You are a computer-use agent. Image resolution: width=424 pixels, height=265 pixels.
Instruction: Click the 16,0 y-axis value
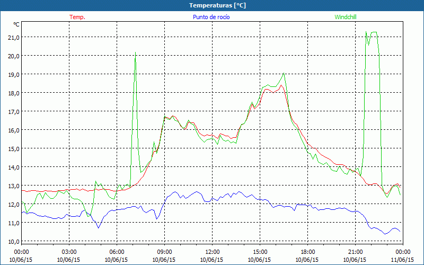[13, 130]
